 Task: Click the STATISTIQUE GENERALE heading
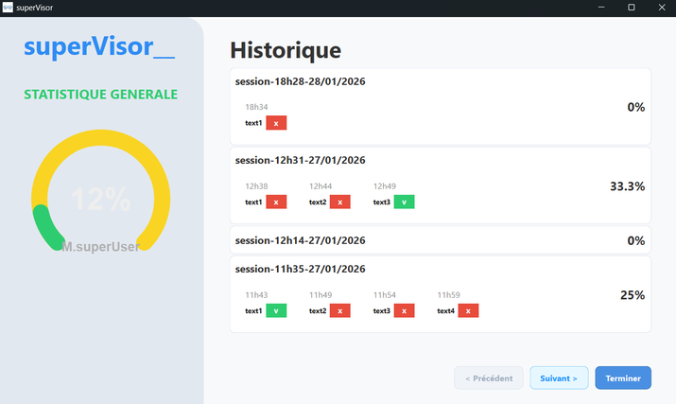point(100,94)
